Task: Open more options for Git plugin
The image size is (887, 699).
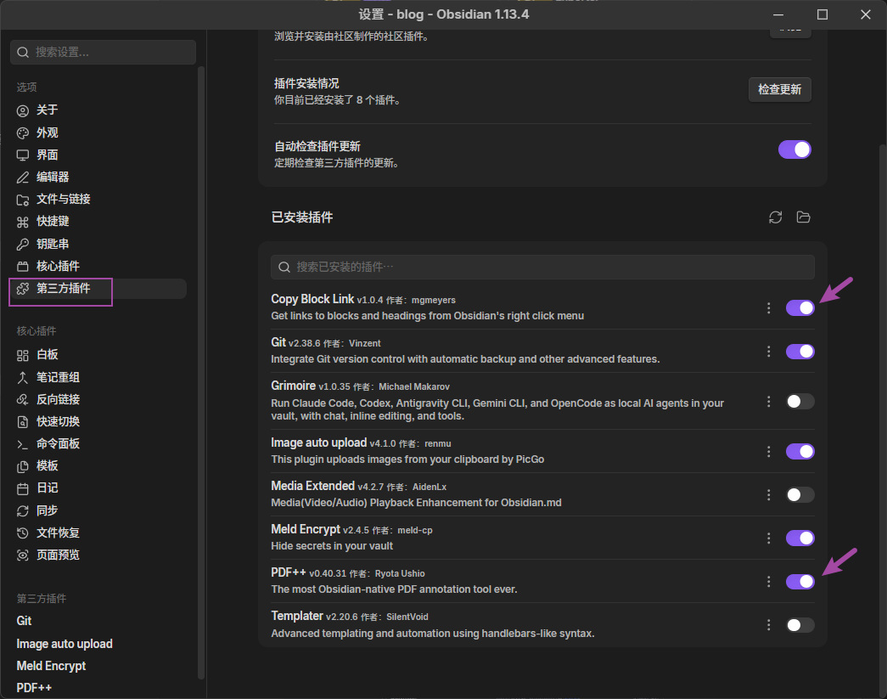Action: click(768, 352)
